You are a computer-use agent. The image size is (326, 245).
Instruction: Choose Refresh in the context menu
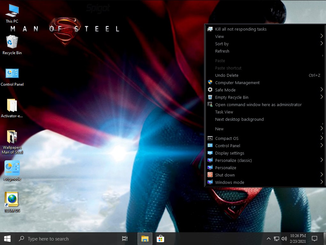click(x=265, y=51)
